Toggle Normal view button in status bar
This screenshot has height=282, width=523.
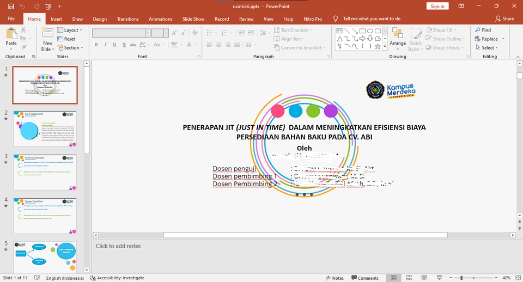click(x=393, y=278)
